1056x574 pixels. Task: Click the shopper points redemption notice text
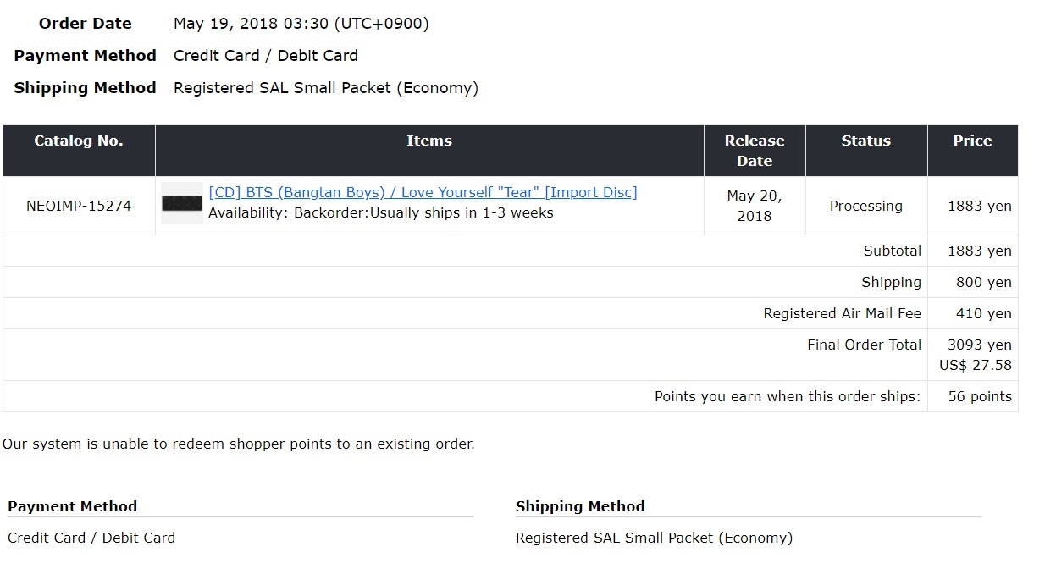point(238,444)
